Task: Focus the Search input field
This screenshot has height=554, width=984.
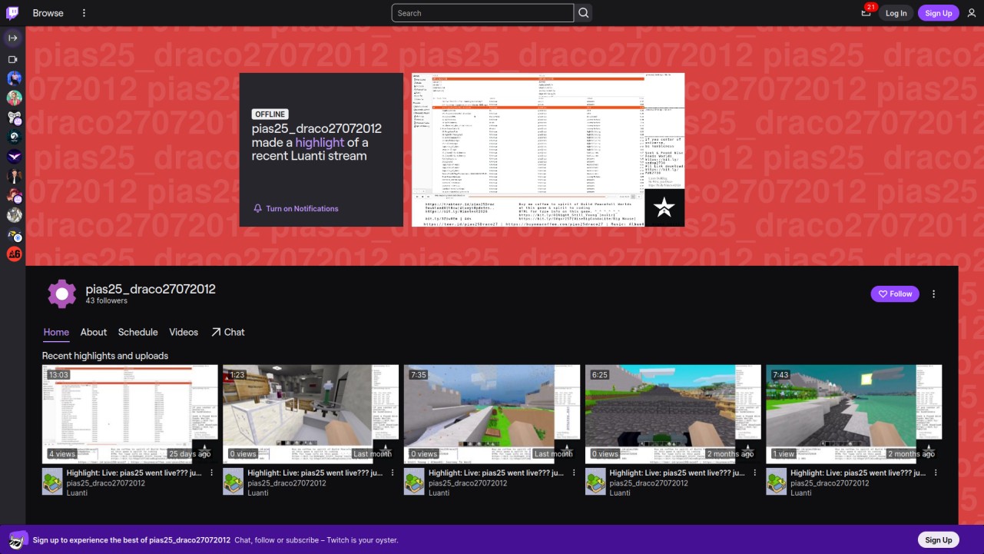Action: [482, 13]
